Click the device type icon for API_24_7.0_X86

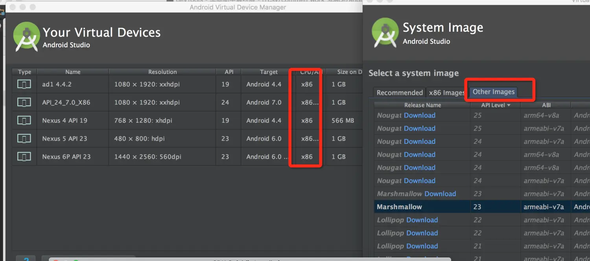click(x=24, y=103)
